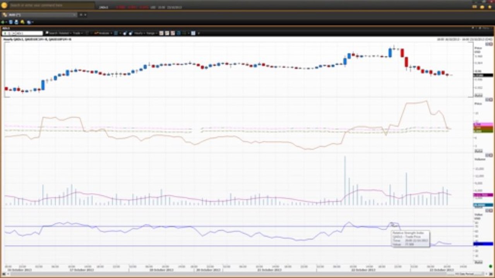Click the volume pane corner options icon
Screen dimensions: 495x278
coord(489,156)
